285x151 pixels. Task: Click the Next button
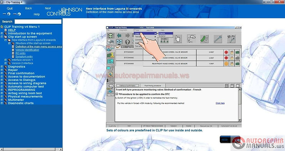coord(48,8)
